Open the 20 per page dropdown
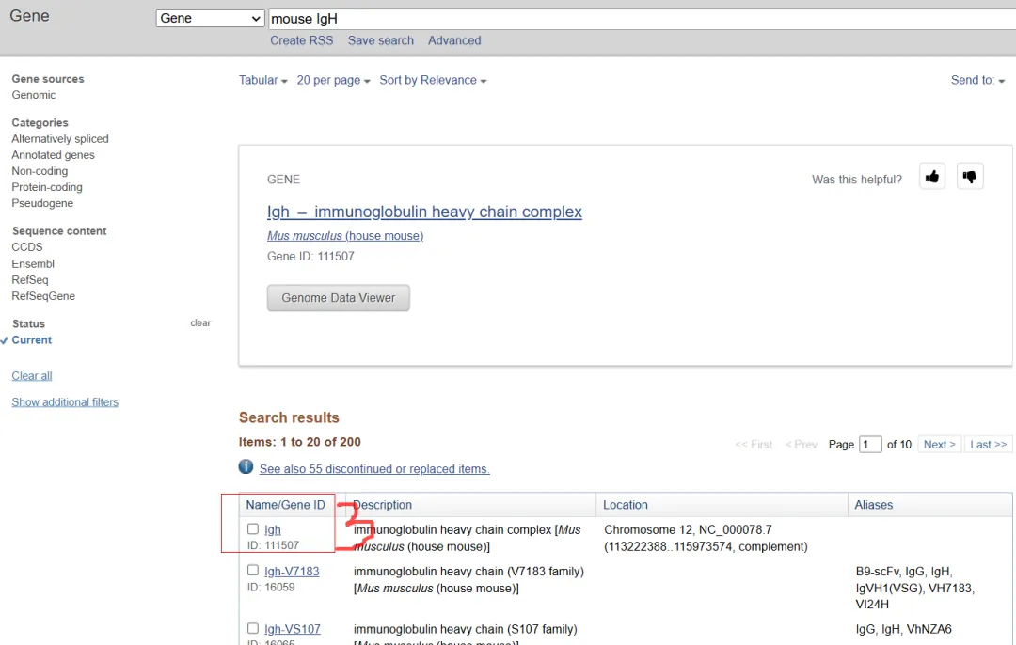The width and height of the screenshot is (1016, 645). click(333, 80)
